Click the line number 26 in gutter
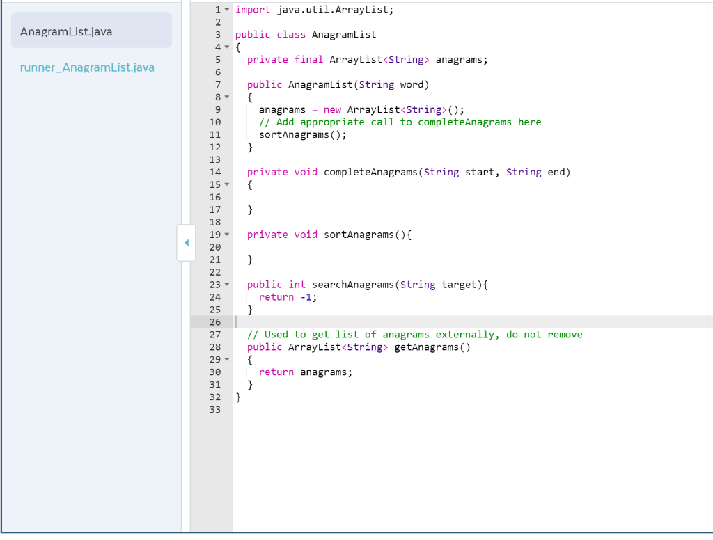This screenshot has width=713, height=540. pos(215,322)
